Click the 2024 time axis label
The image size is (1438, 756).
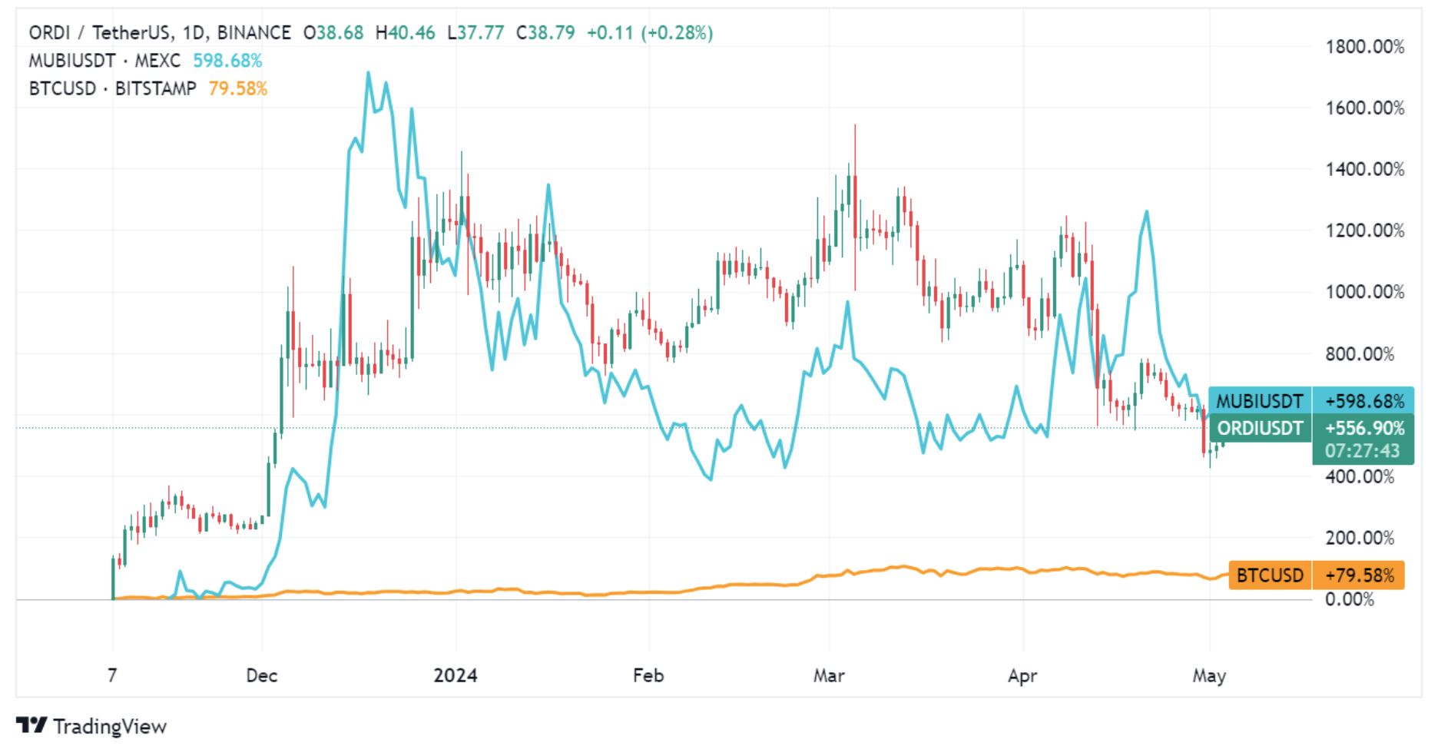tap(456, 675)
